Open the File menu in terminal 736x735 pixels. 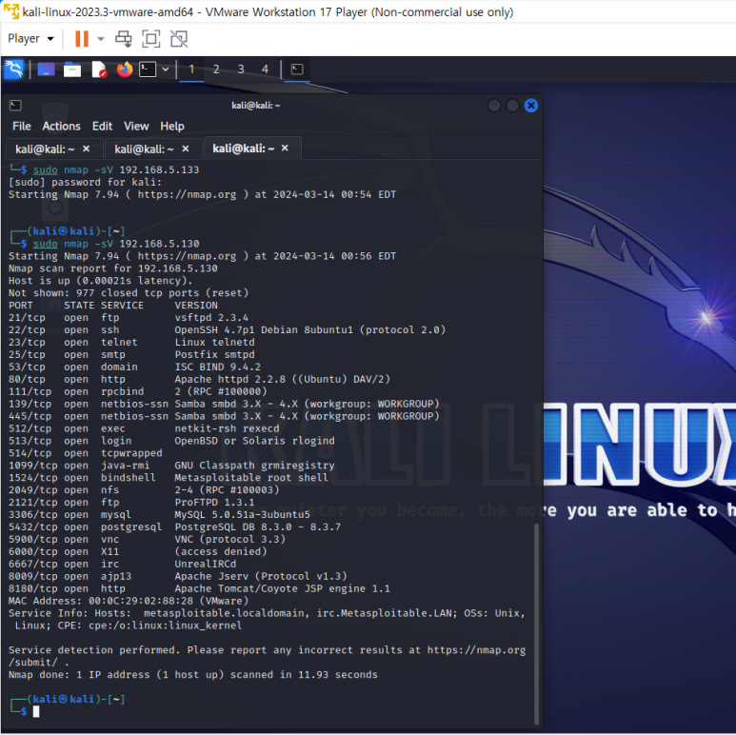[22, 127]
